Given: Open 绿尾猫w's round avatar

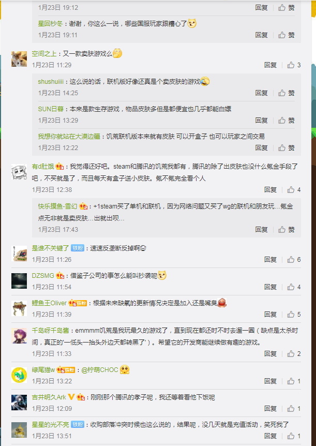Looking at the screenshot, I should [x=19, y=375].
